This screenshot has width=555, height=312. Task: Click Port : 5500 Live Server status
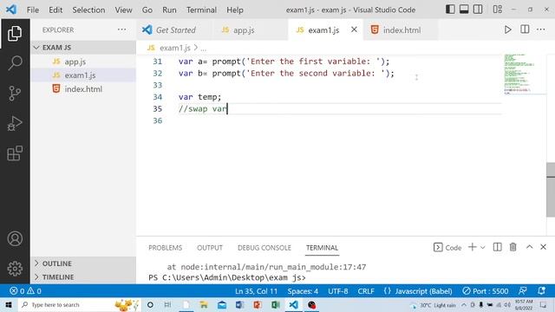tap(486, 291)
